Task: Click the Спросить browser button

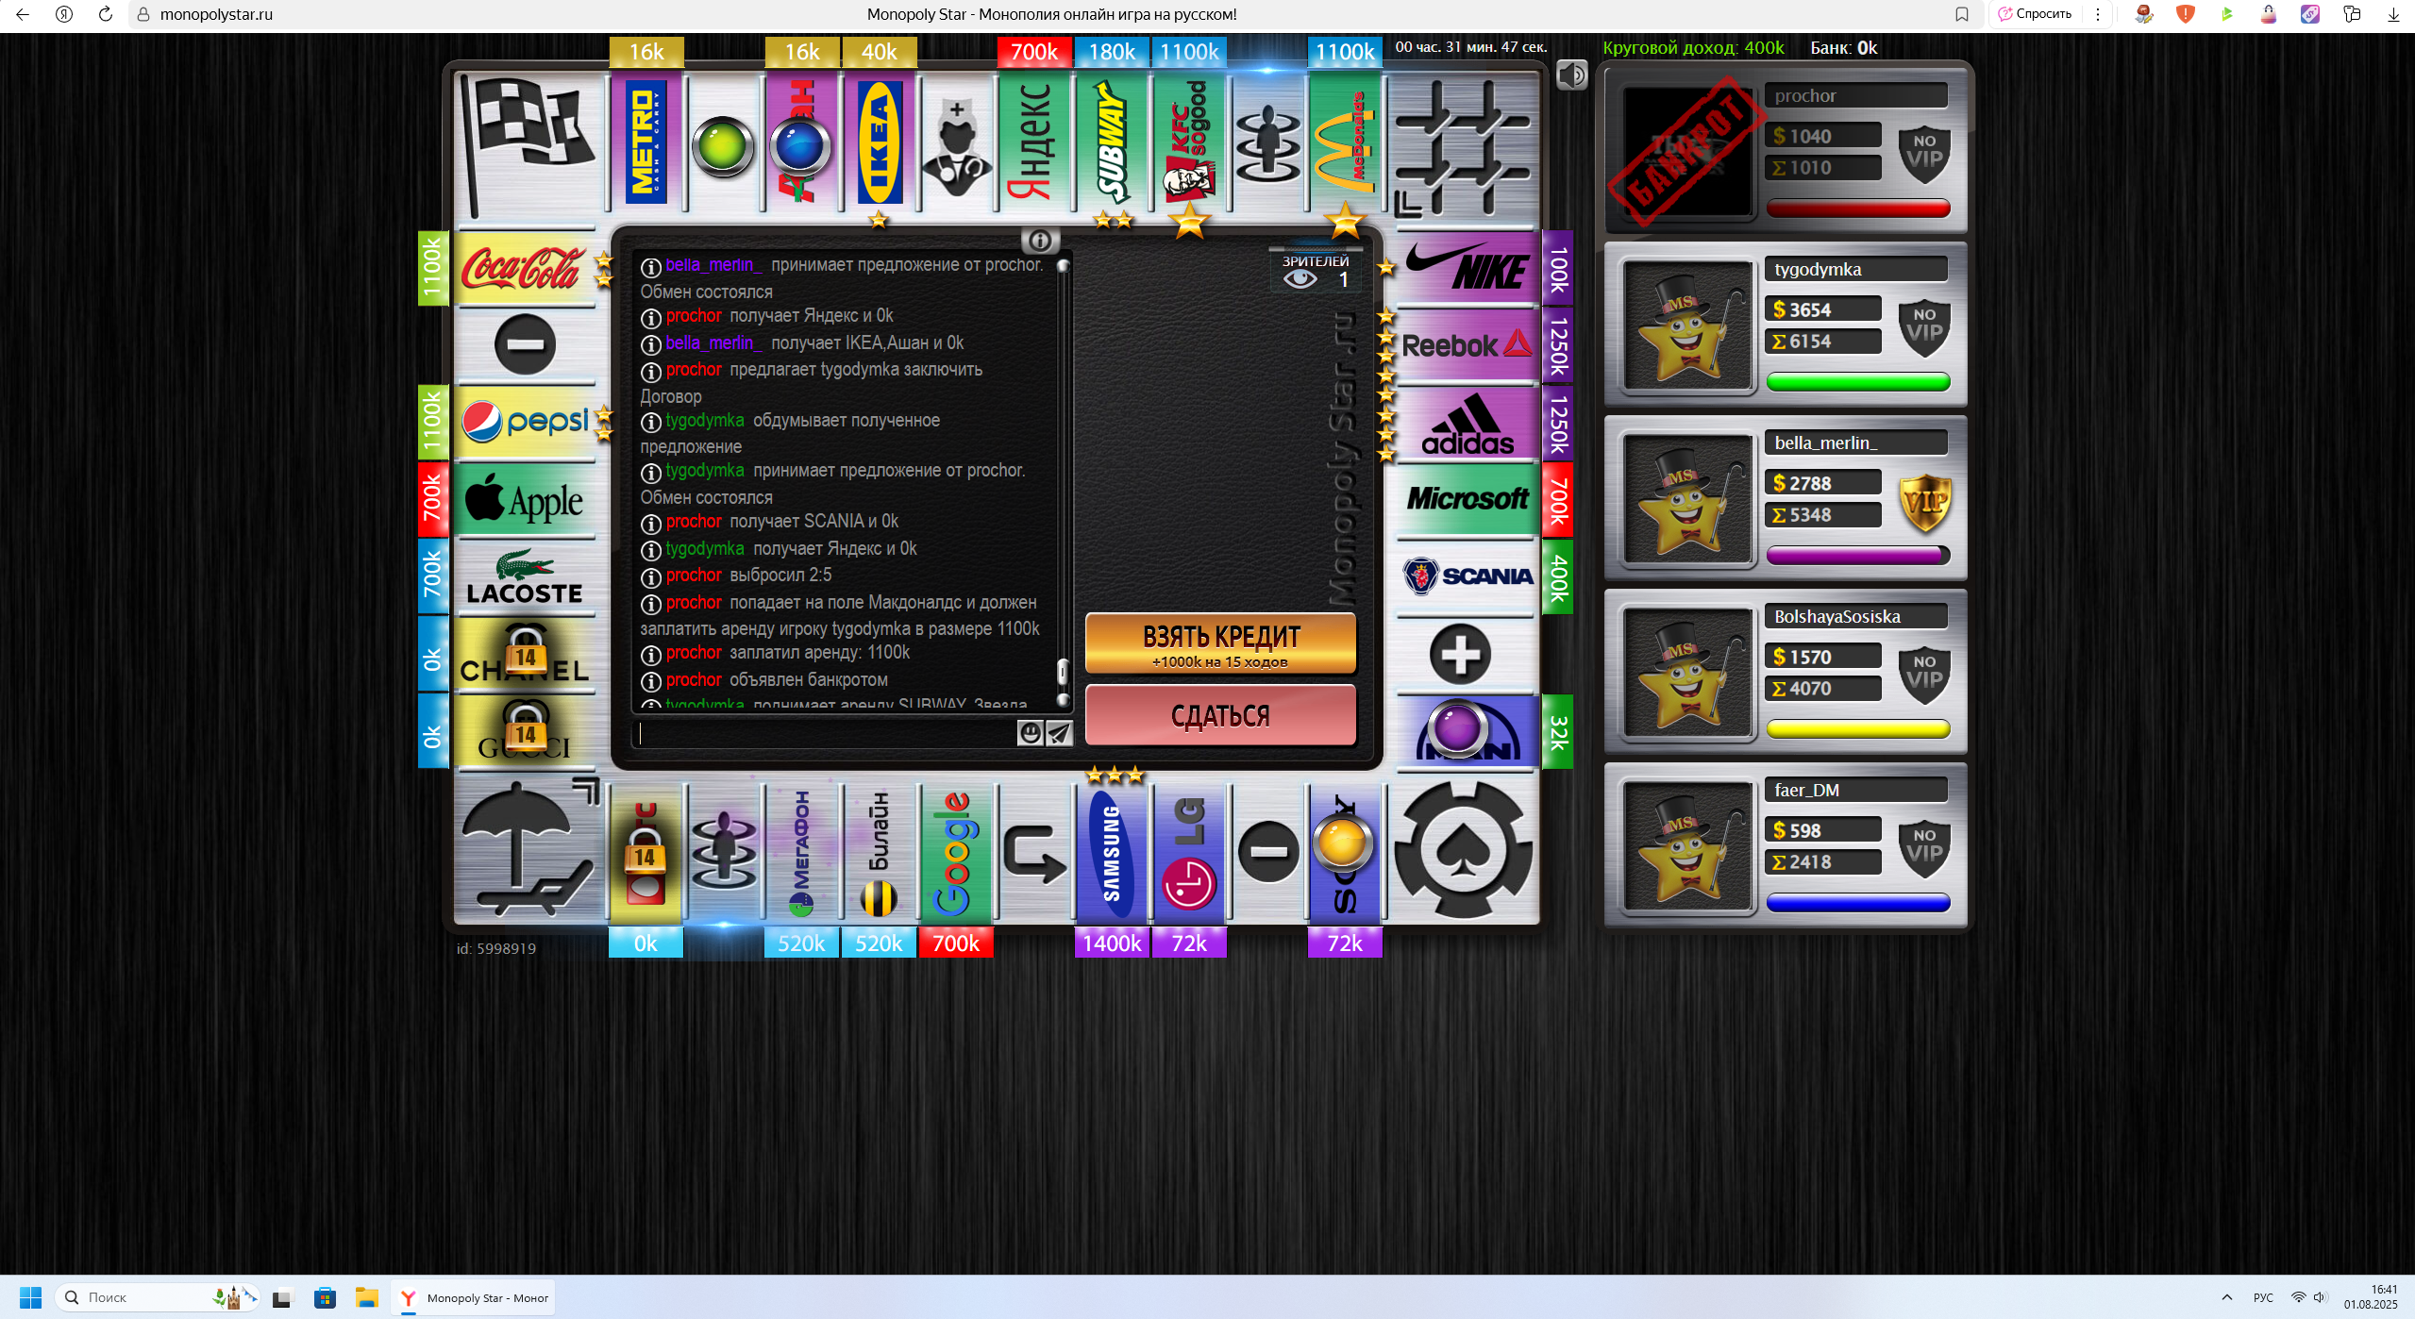Action: (2034, 14)
